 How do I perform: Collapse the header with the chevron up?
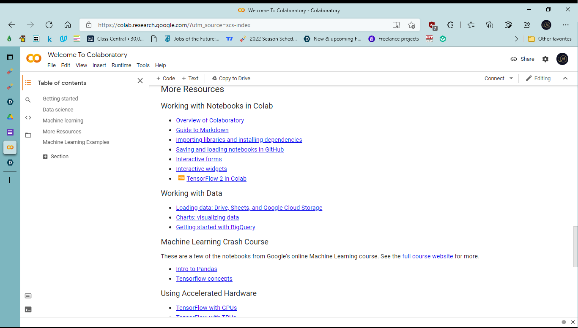tap(565, 79)
